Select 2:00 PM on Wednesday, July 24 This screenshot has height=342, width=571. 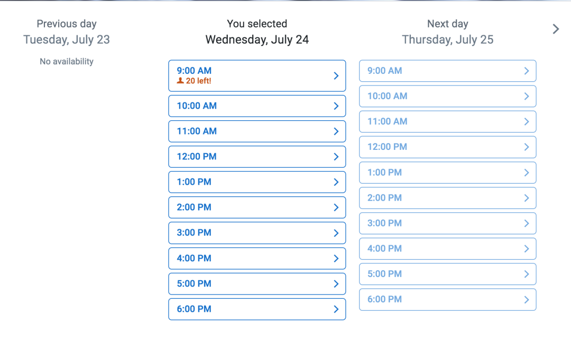(x=257, y=207)
